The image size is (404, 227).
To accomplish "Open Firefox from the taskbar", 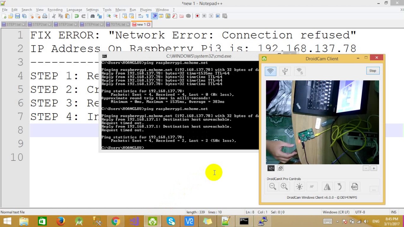I will click(60, 221).
